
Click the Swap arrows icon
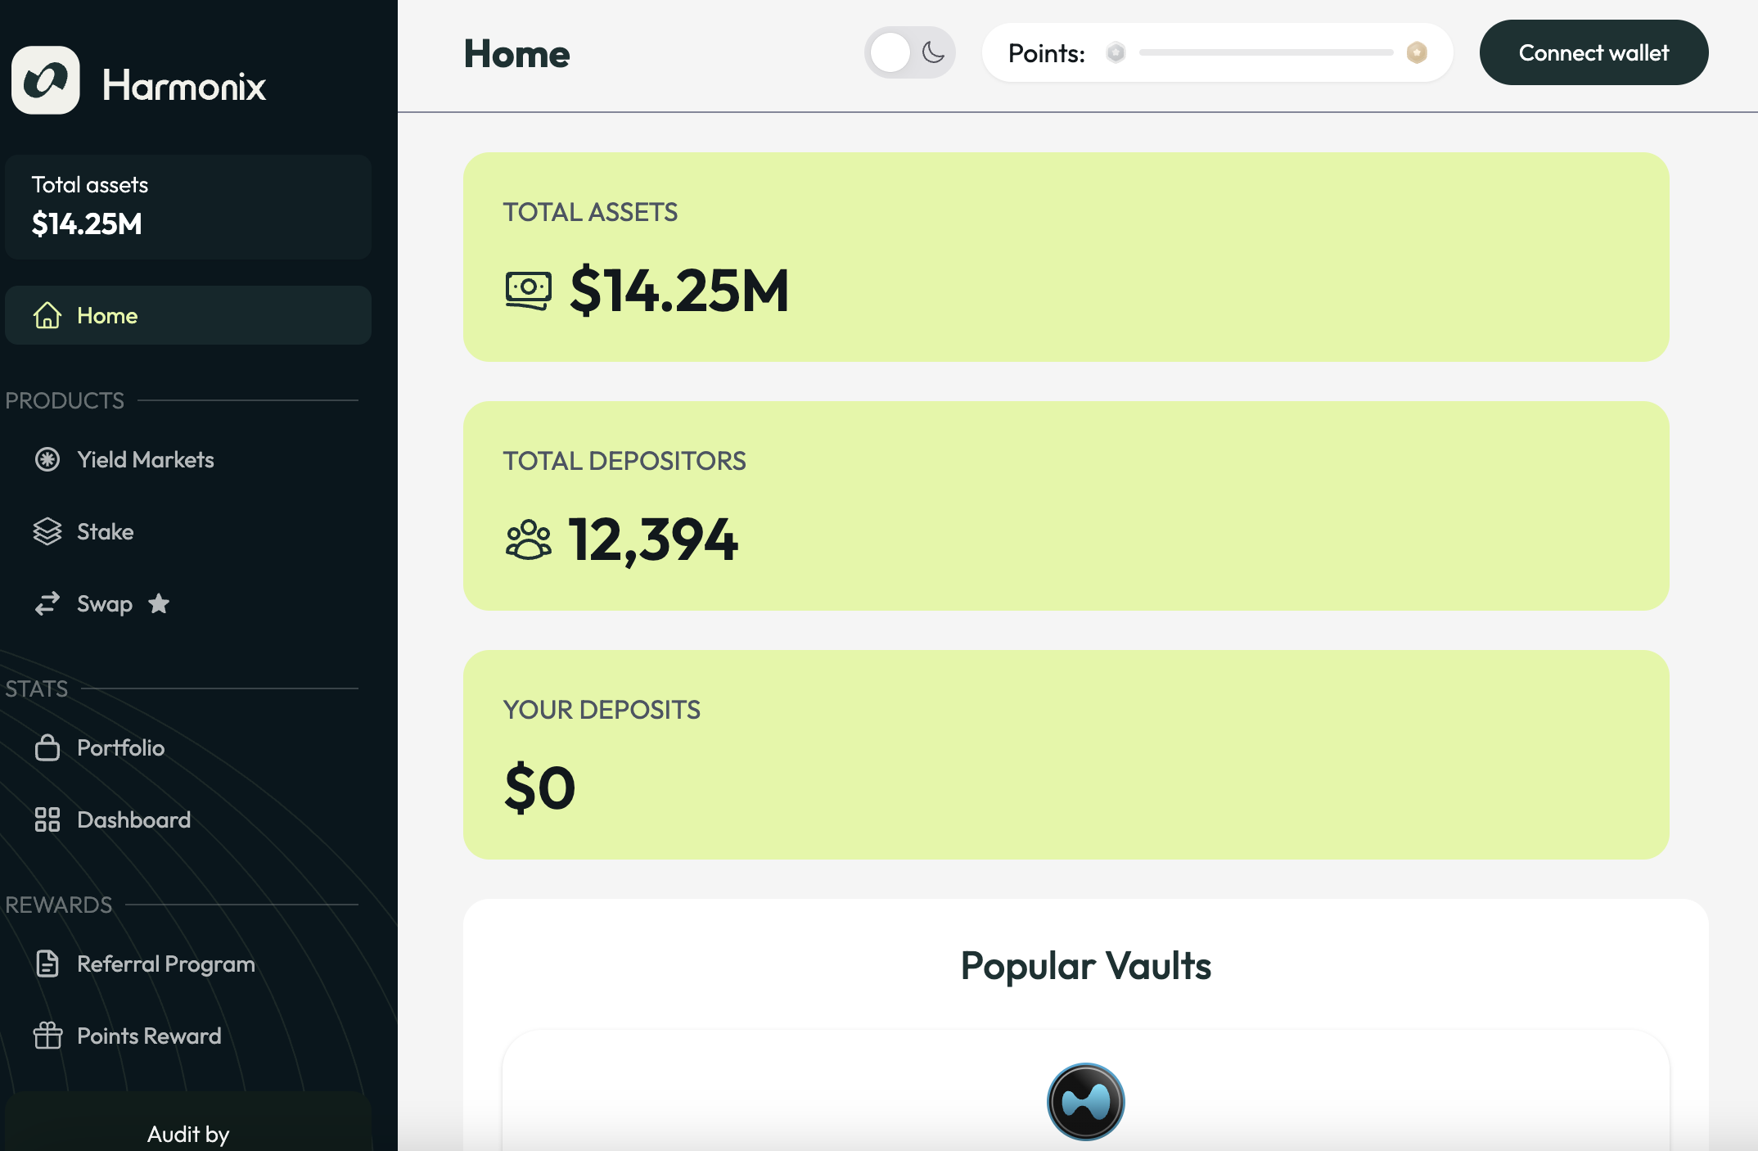47,603
